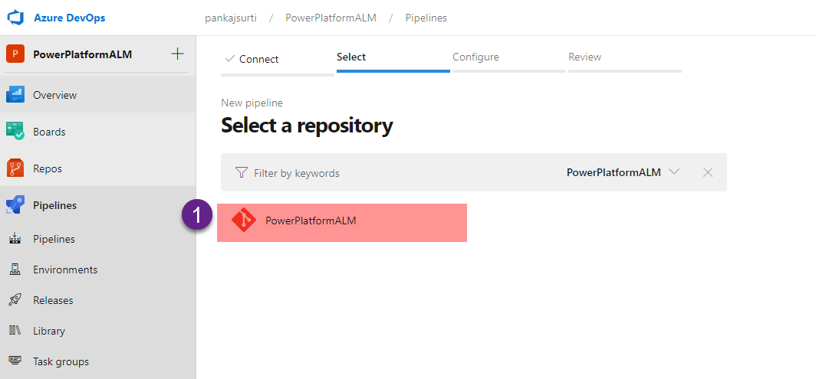The image size is (816, 379).
Task: Type in the Filter by keywords field
Action: click(x=383, y=173)
